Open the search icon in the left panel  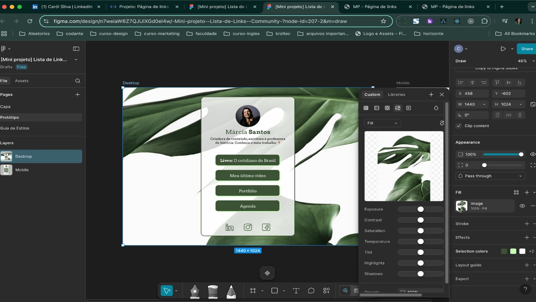(x=78, y=81)
